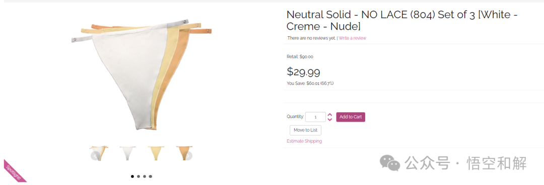View the white thong thumbnail

127,153
